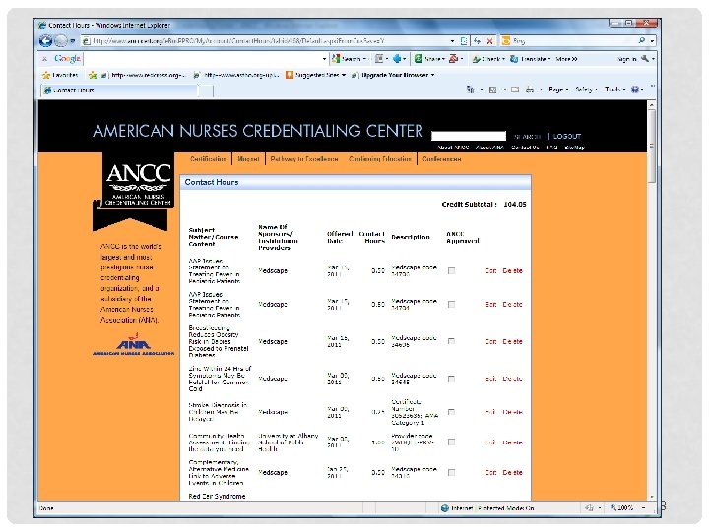Screen dimensions: 709x531
Task: Click the page vertical scrollbar down arrow
Action: [651, 497]
